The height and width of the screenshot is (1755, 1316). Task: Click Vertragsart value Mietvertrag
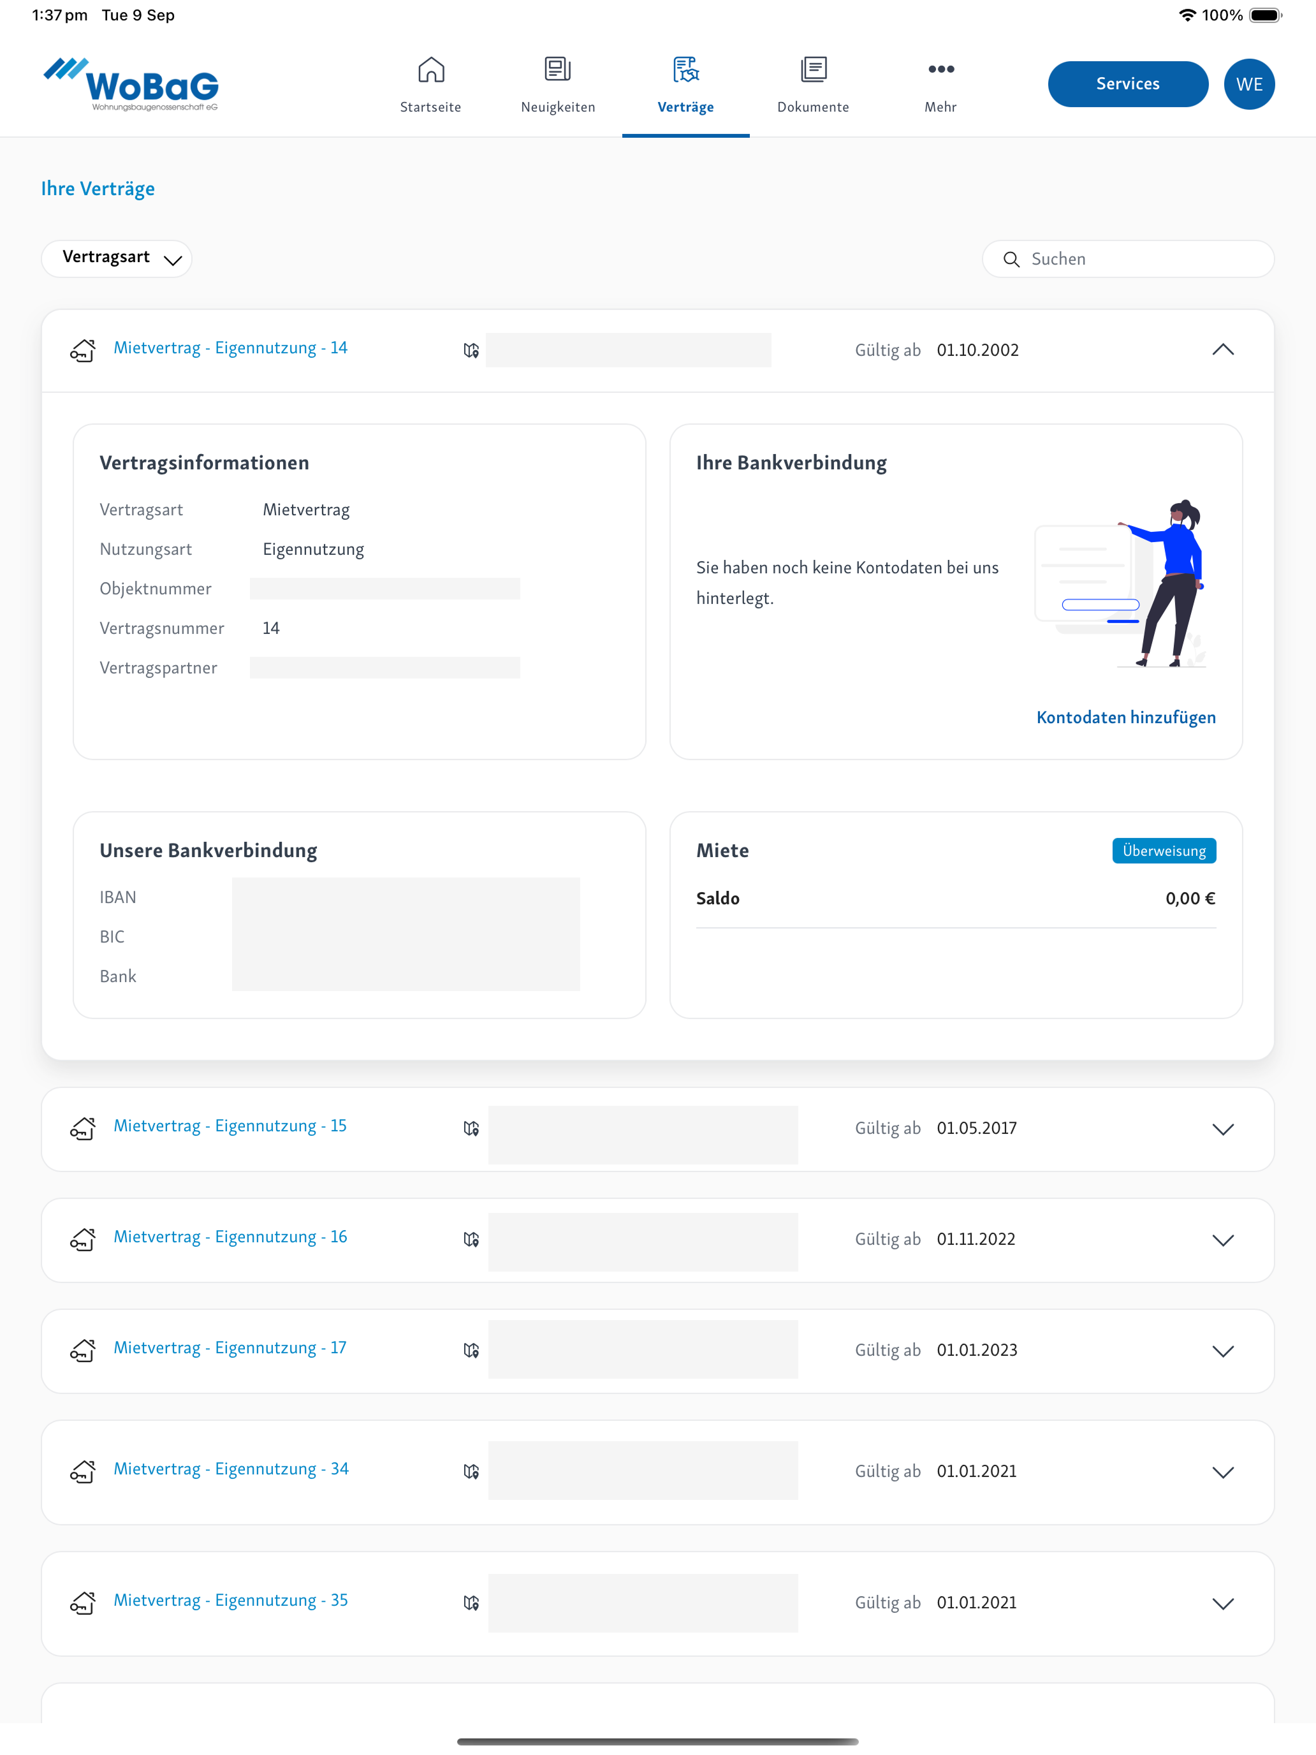tap(306, 510)
